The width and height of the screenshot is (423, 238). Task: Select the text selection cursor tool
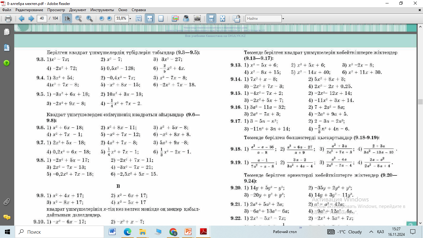(x=67, y=19)
